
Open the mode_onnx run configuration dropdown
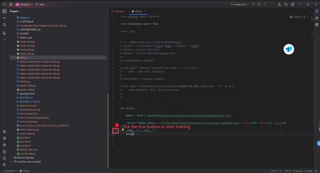[240, 4]
